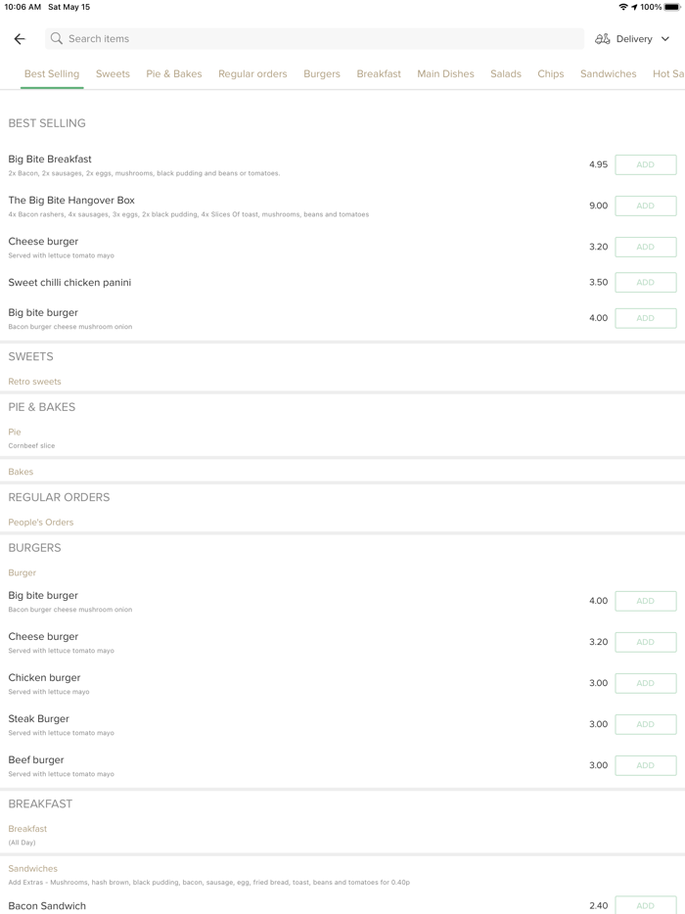Screen dimensions: 685x914
Task: Add the Steak Burger item
Action: point(645,724)
